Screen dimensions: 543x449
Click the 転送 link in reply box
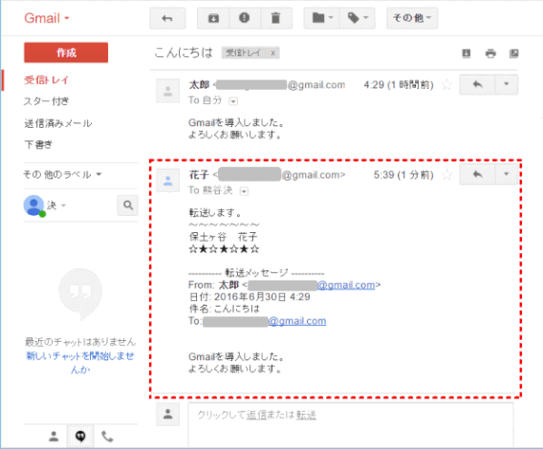coord(306,415)
